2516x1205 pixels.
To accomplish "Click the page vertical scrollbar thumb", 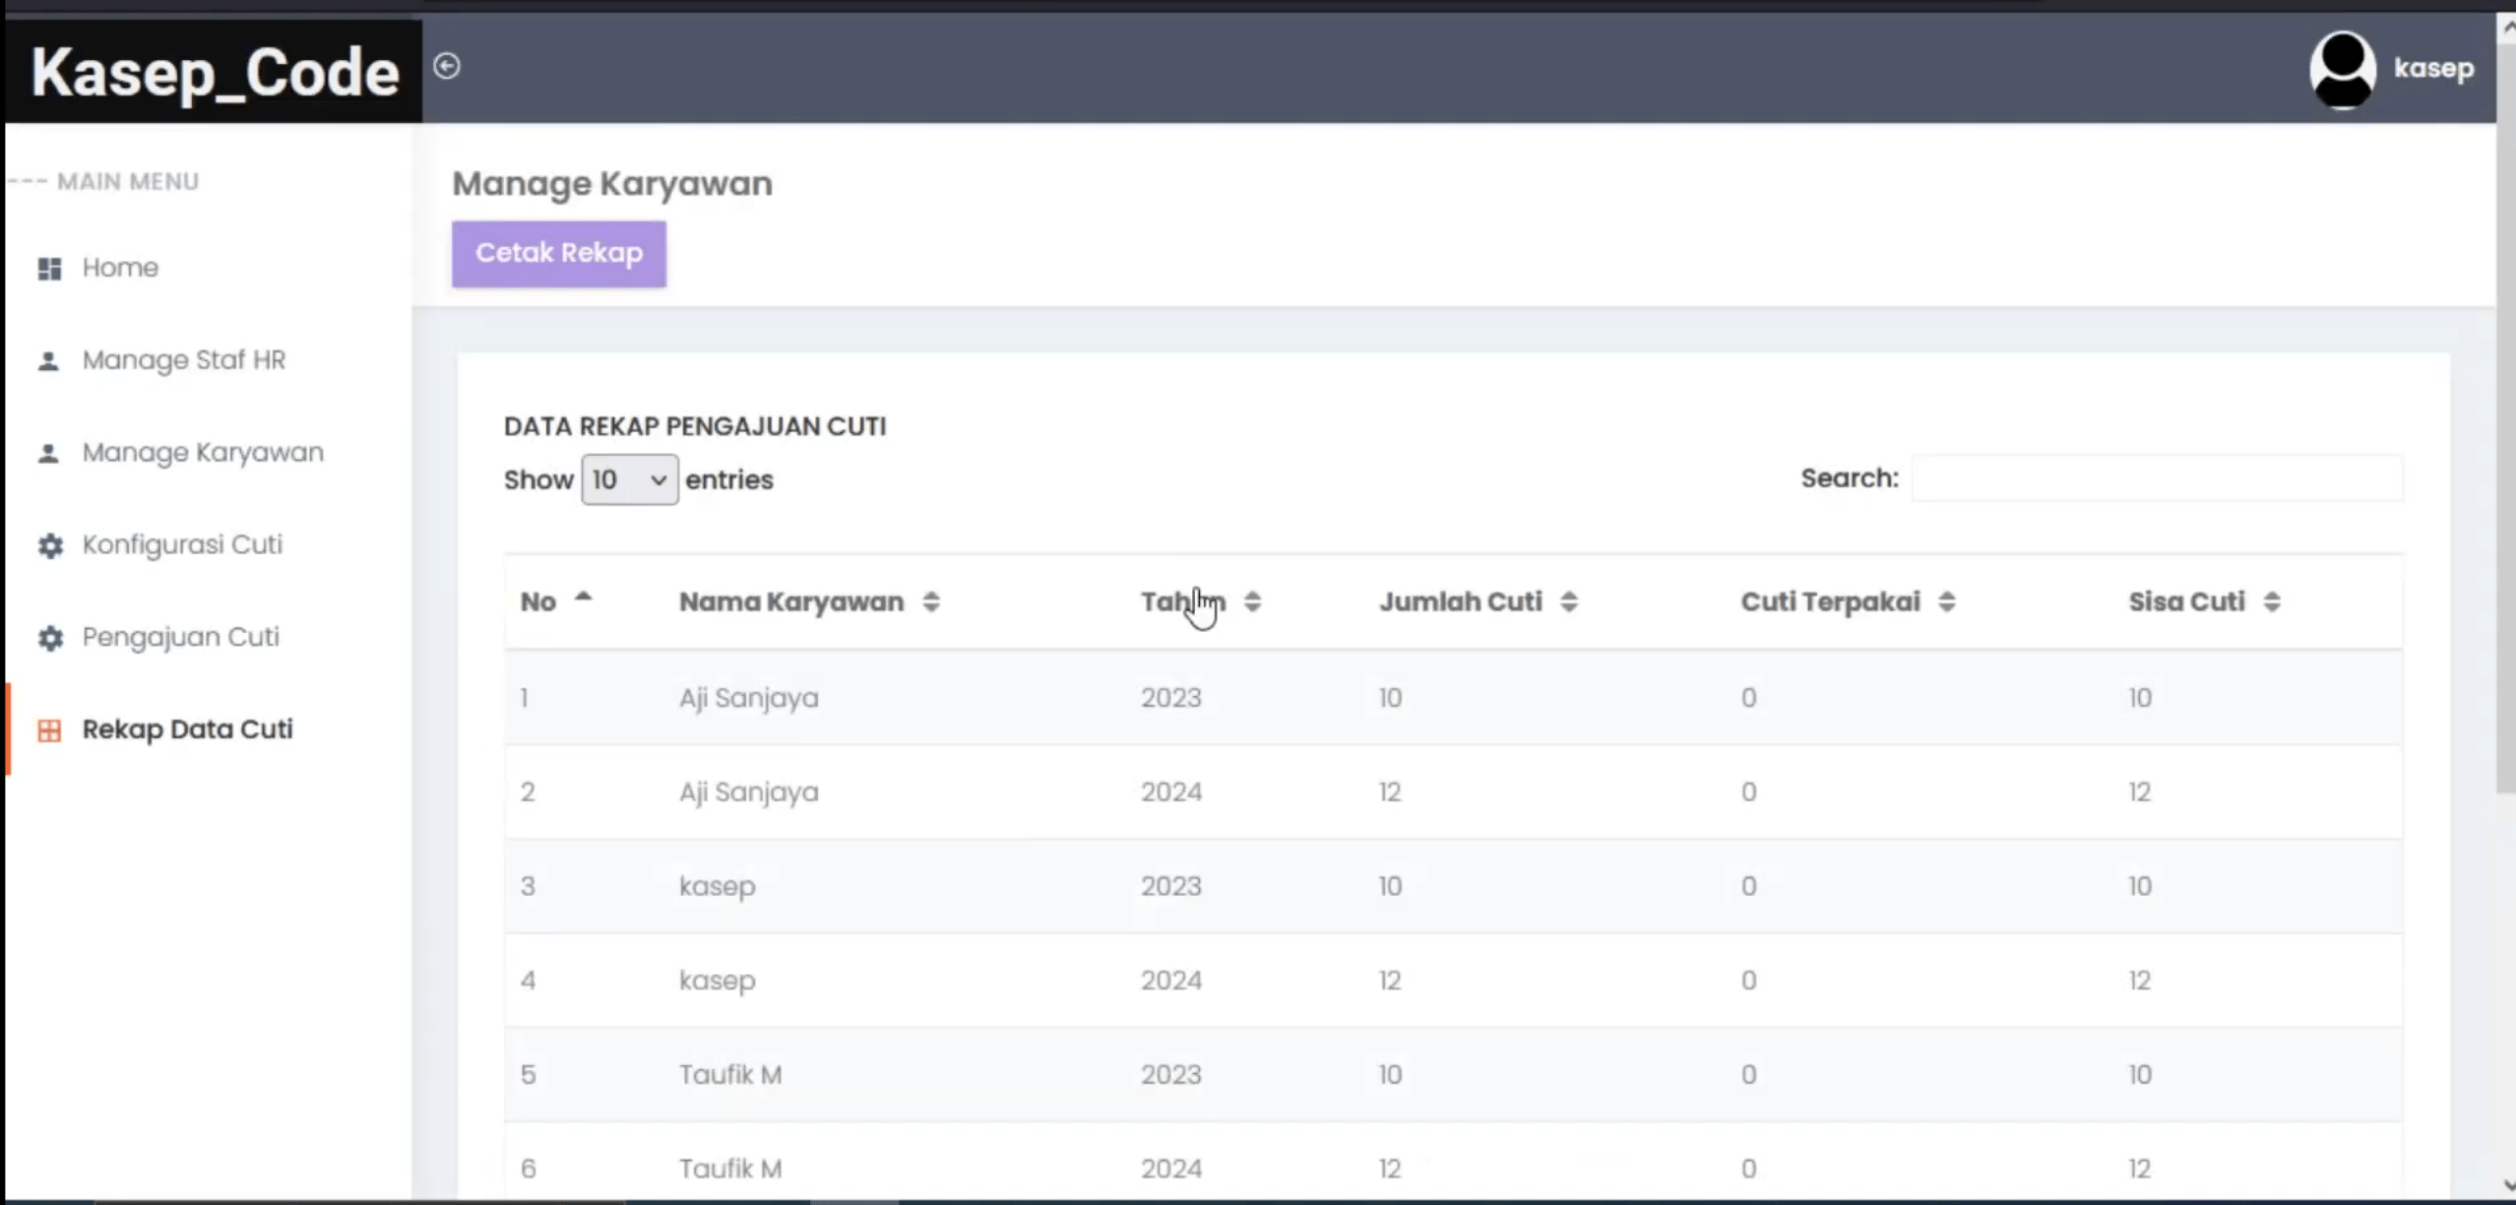I will click(x=2506, y=418).
